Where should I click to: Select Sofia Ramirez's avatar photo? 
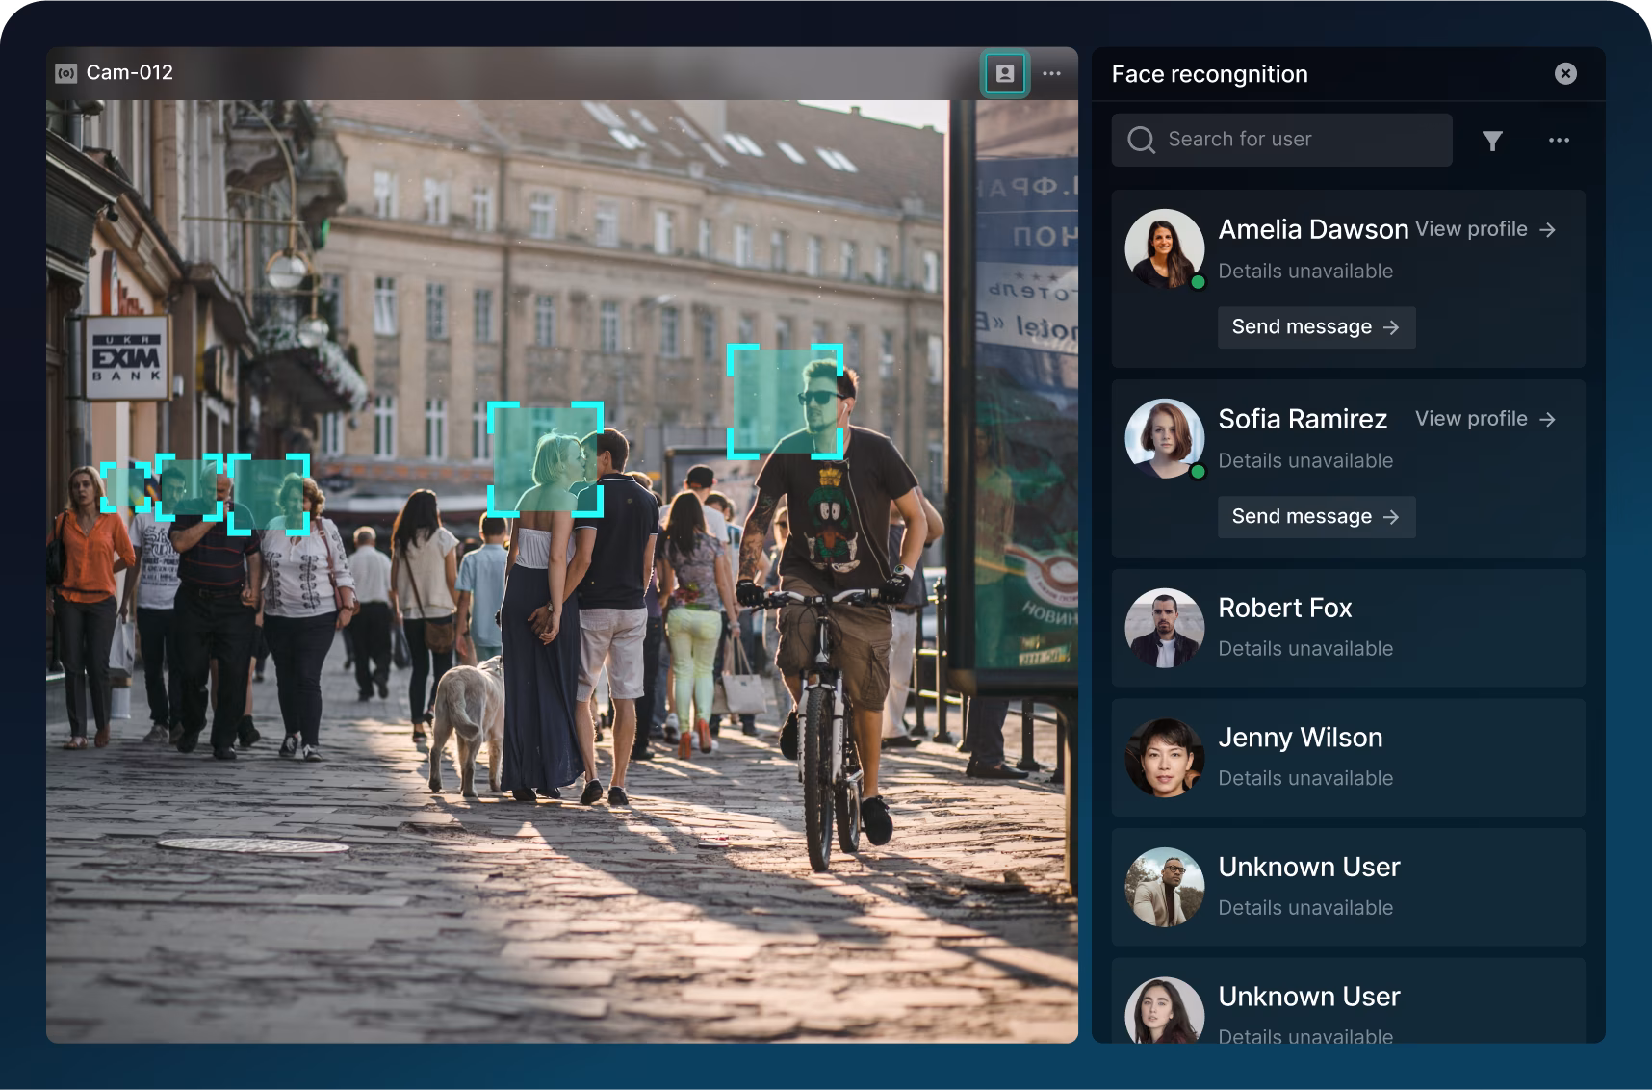click(x=1164, y=438)
